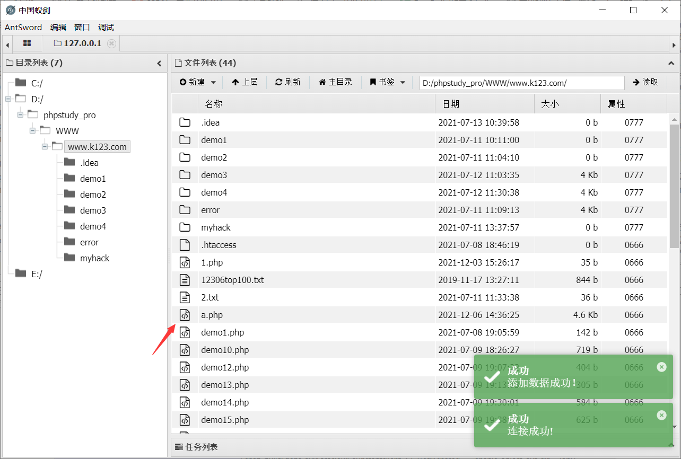
Task: Click the demo2 folder icon in file list
Action: (x=185, y=157)
